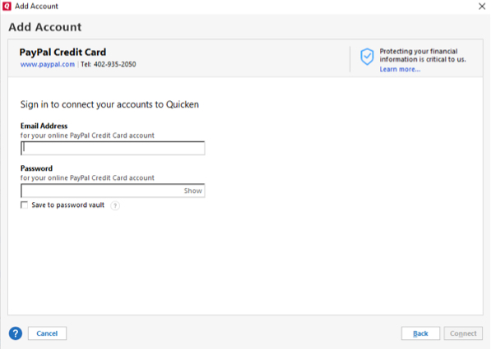Open help circle beside password vault option
491x349 pixels.
pos(115,205)
